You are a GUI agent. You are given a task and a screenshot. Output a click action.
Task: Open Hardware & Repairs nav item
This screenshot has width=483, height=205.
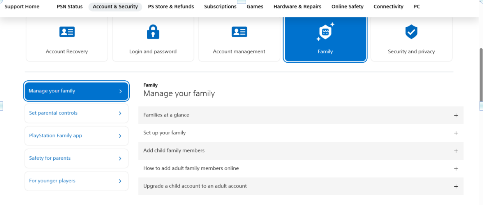tap(298, 7)
